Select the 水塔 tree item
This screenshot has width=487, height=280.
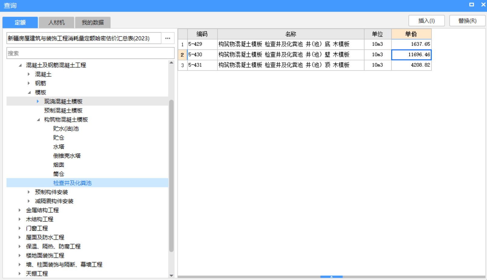click(58, 146)
